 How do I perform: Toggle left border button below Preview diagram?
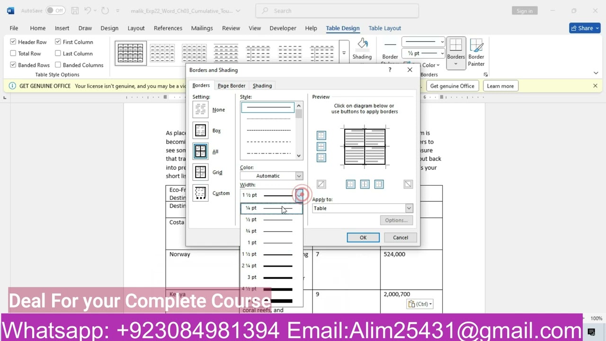coord(350,184)
